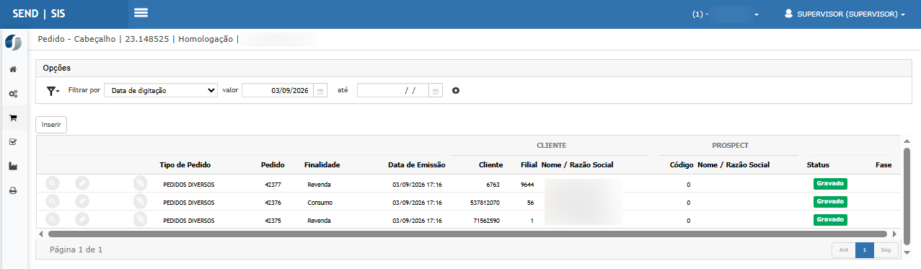Toggle the hamburger menu in header

click(x=141, y=13)
